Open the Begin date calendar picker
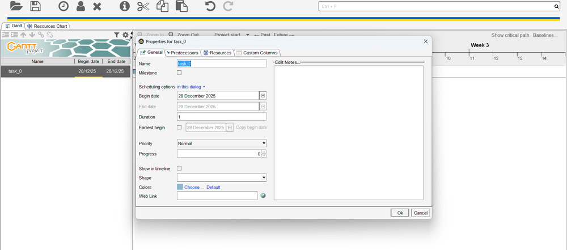Screen dimensions: 567x250 point(263,96)
